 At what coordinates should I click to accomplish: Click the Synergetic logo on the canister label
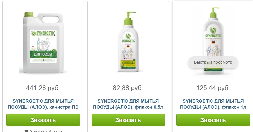click(43, 33)
